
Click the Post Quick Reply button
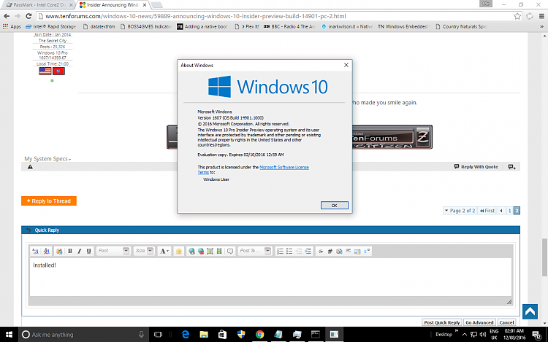point(442,322)
